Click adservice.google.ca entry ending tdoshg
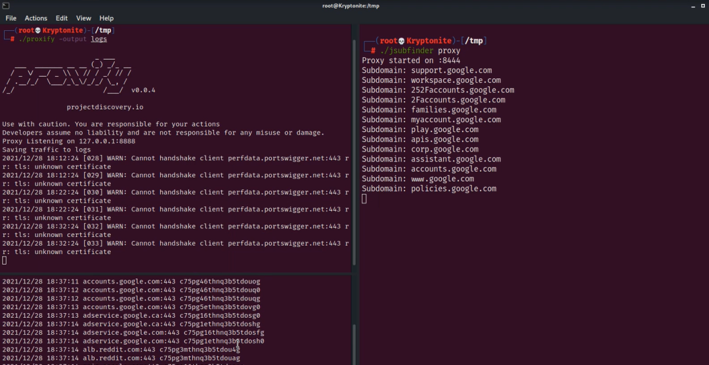Image resolution: width=709 pixels, height=365 pixels. point(131,324)
